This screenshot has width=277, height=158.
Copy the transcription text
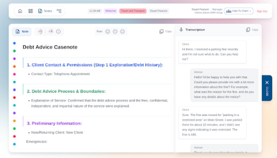point(252,30)
